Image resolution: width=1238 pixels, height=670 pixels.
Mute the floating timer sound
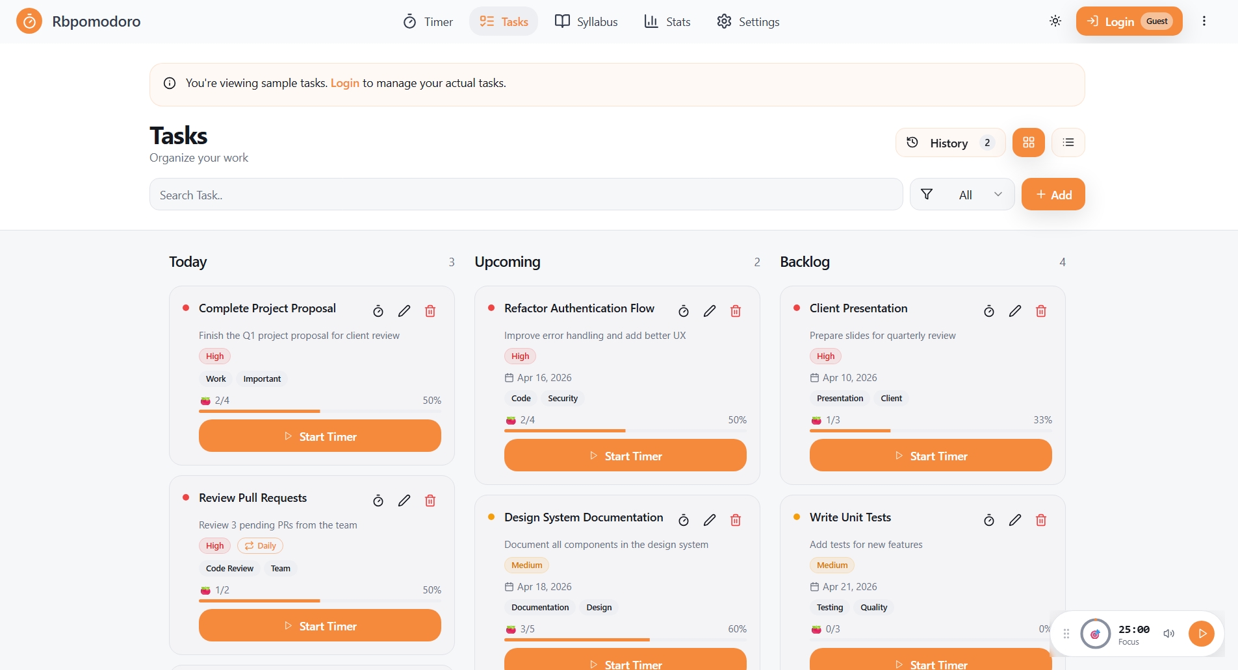(x=1169, y=634)
